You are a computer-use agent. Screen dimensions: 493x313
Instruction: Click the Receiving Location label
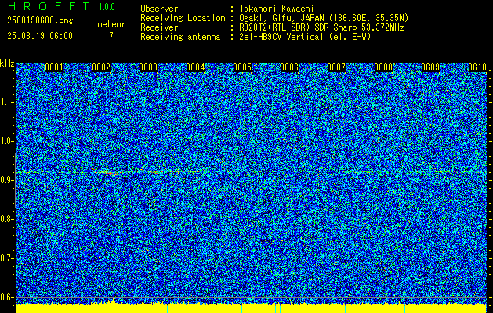(183, 18)
